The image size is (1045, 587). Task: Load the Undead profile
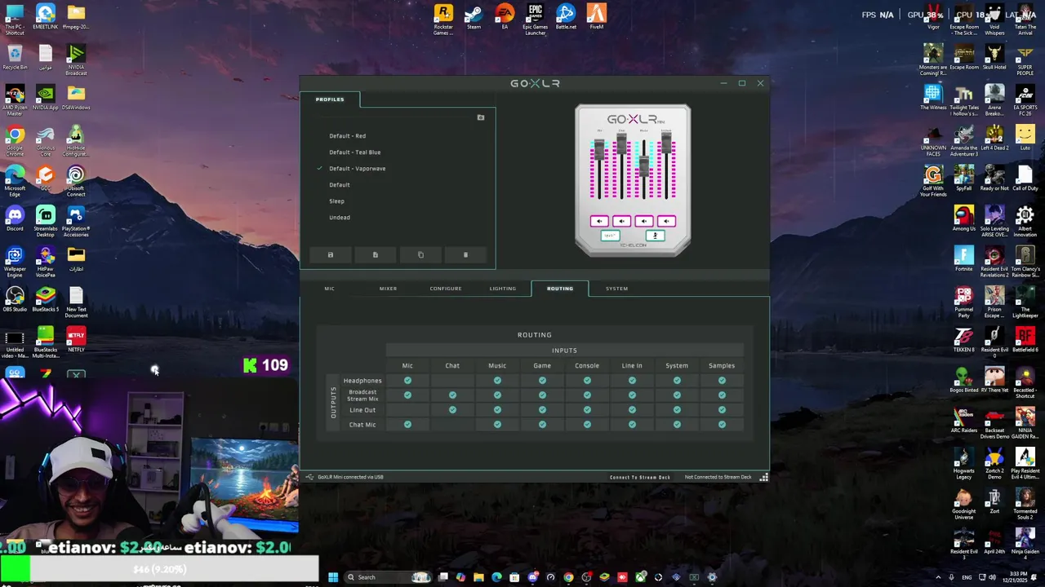[x=340, y=218]
